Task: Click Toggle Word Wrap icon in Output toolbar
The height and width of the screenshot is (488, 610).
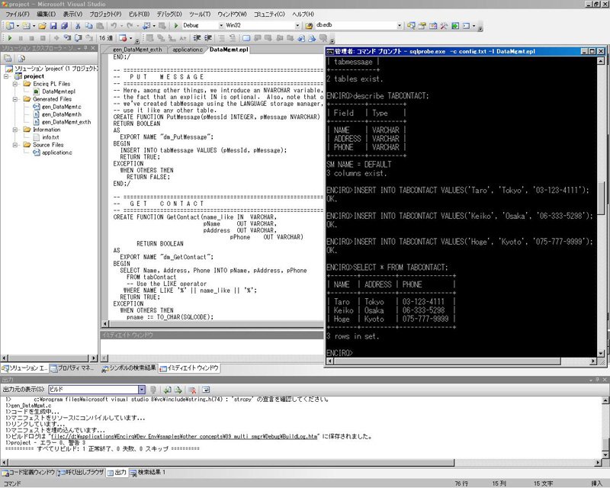Action: tap(206, 390)
